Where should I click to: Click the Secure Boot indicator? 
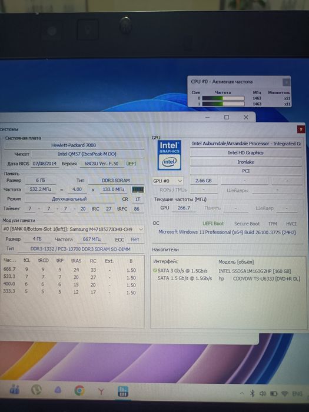(x=247, y=224)
